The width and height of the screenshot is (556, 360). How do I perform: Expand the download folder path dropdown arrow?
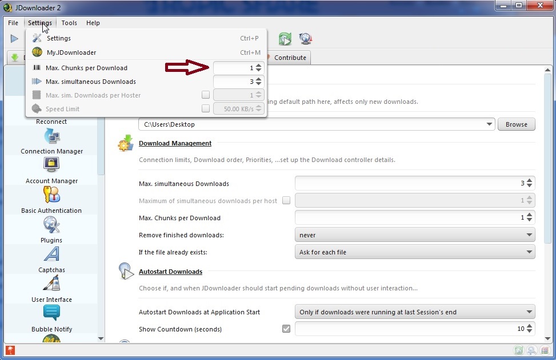[x=489, y=124]
